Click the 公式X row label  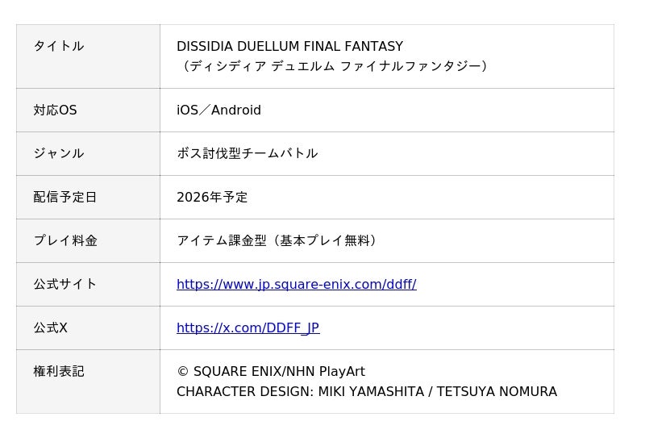point(50,327)
